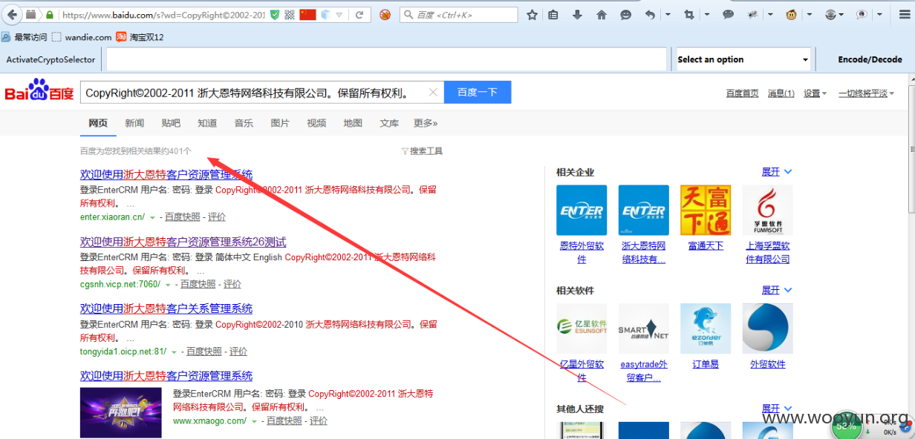
Task: Open the 搜索工具 search tools
Action: 422,151
